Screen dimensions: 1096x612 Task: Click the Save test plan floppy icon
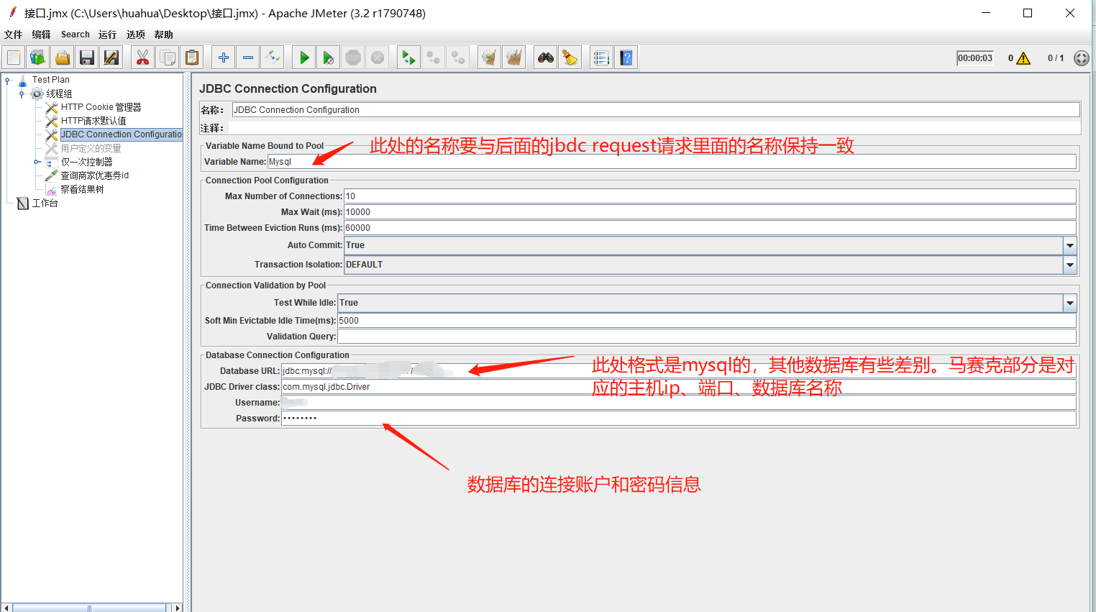87,58
